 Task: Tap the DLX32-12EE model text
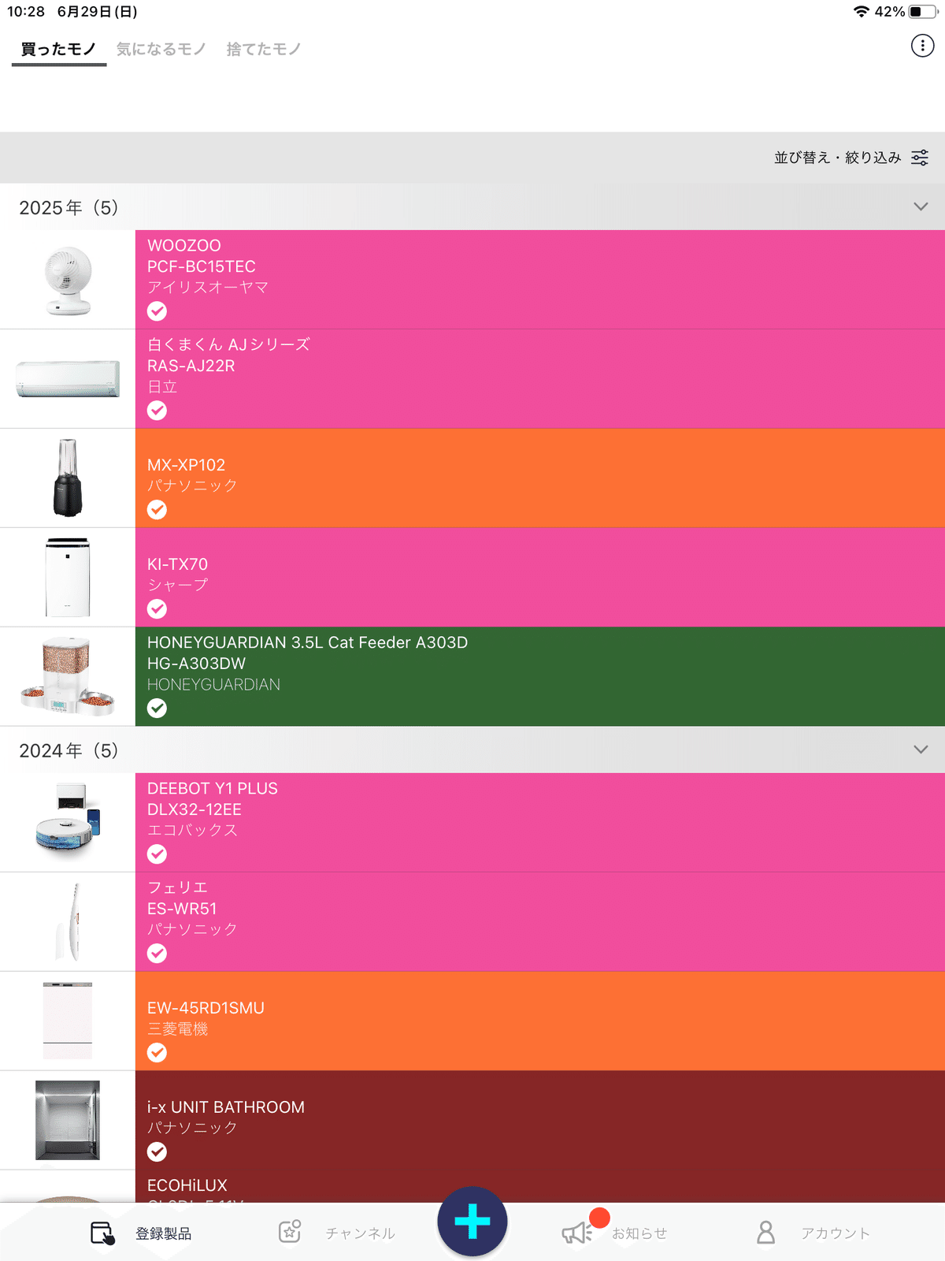click(195, 809)
